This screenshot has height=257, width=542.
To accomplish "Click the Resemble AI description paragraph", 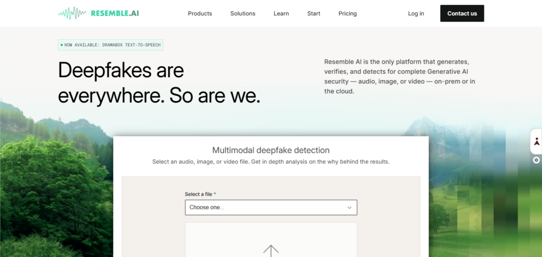I will [x=400, y=77].
